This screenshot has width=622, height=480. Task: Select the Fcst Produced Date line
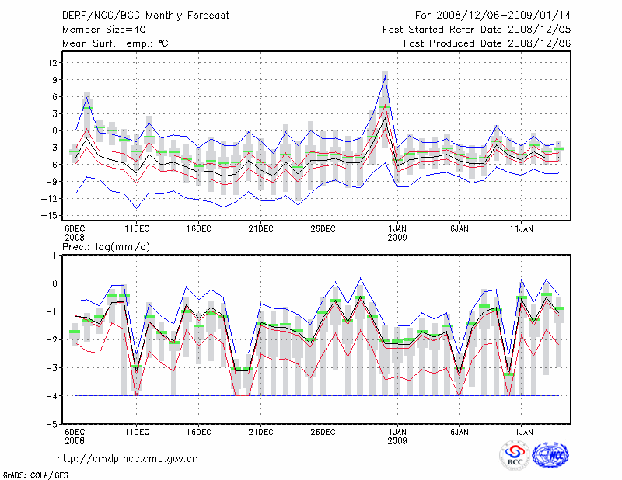tap(487, 43)
